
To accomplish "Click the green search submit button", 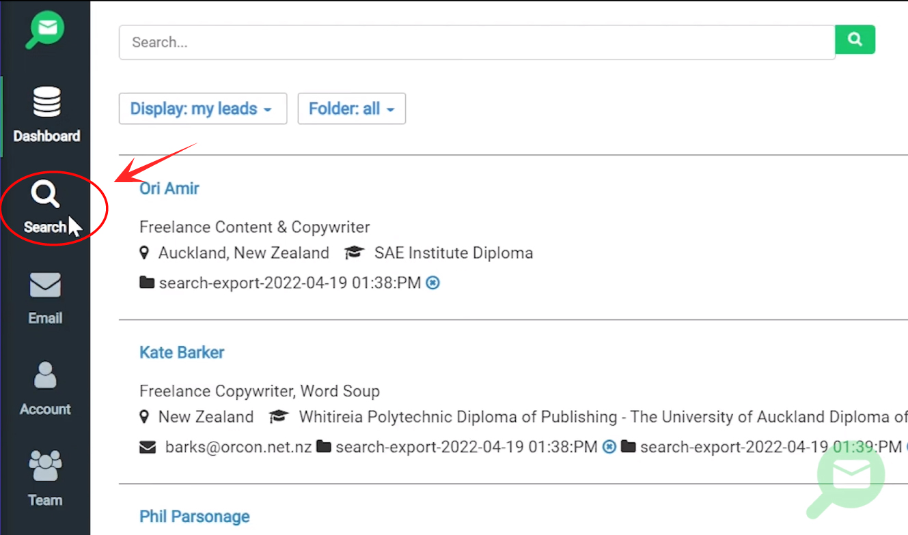I will tap(855, 40).
